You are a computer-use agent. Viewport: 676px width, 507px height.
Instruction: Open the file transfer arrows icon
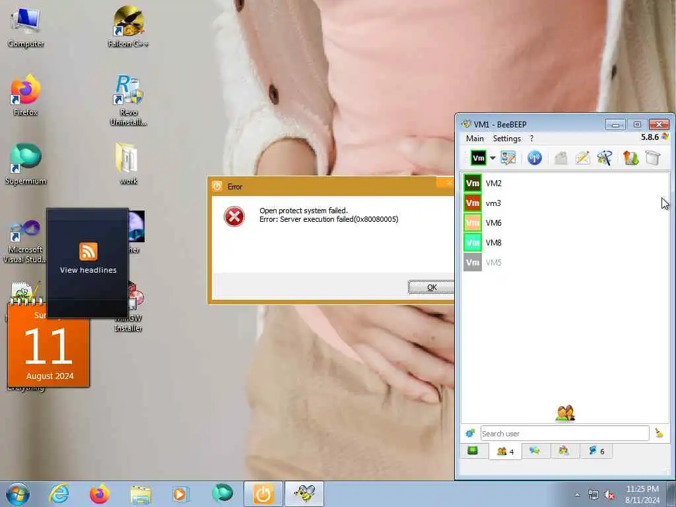click(630, 158)
